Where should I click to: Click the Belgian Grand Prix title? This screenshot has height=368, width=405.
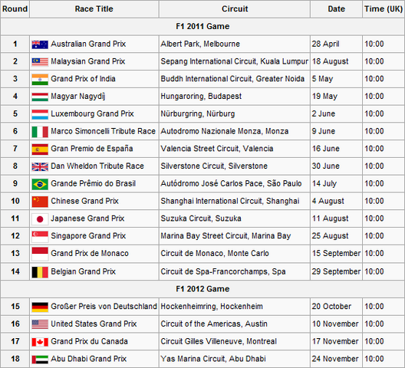point(83,271)
